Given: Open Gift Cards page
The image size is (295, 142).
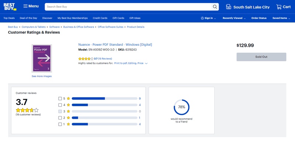Looking at the screenshot, I should 118,18.
